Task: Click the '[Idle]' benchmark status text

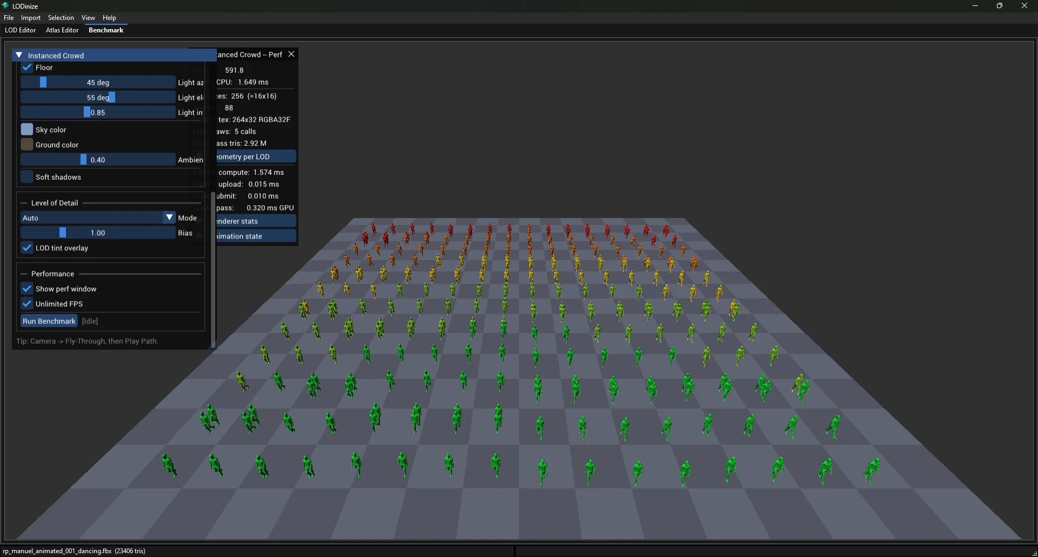Action: (x=90, y=321)
